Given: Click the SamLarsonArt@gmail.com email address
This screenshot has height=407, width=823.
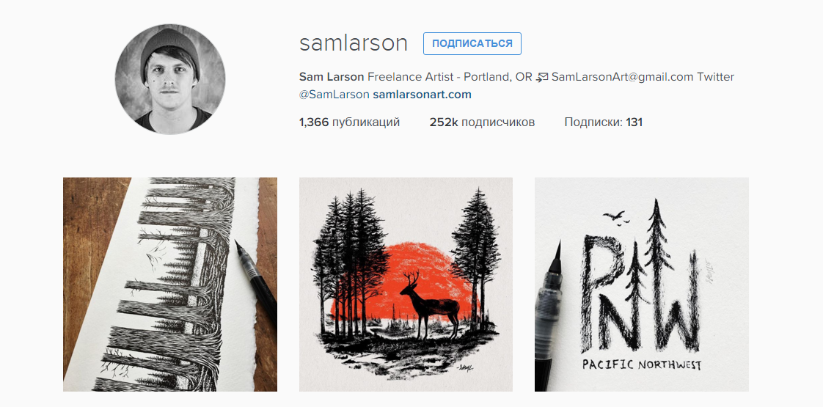Looking at the screenshot, I should 623,77.
